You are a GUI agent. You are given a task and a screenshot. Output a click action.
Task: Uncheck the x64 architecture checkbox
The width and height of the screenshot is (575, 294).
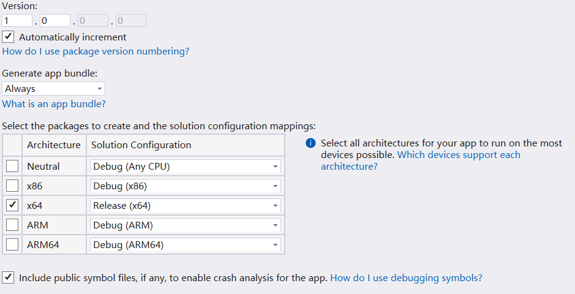pos(12,205)
